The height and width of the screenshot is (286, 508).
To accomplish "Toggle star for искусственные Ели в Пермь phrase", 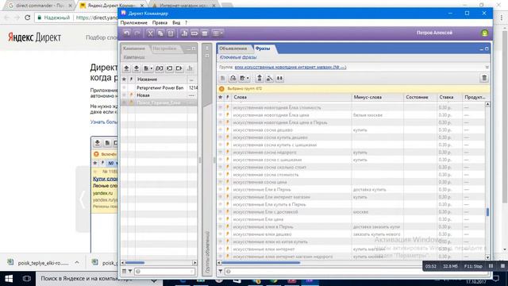I will point(221,189).
